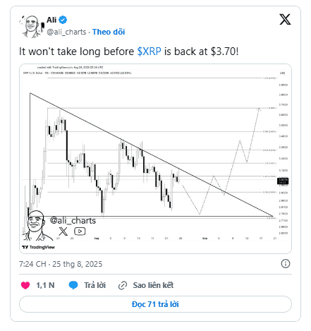Open the X logo icon
Viewport: 311px width, 331px height.
(285, 19)
